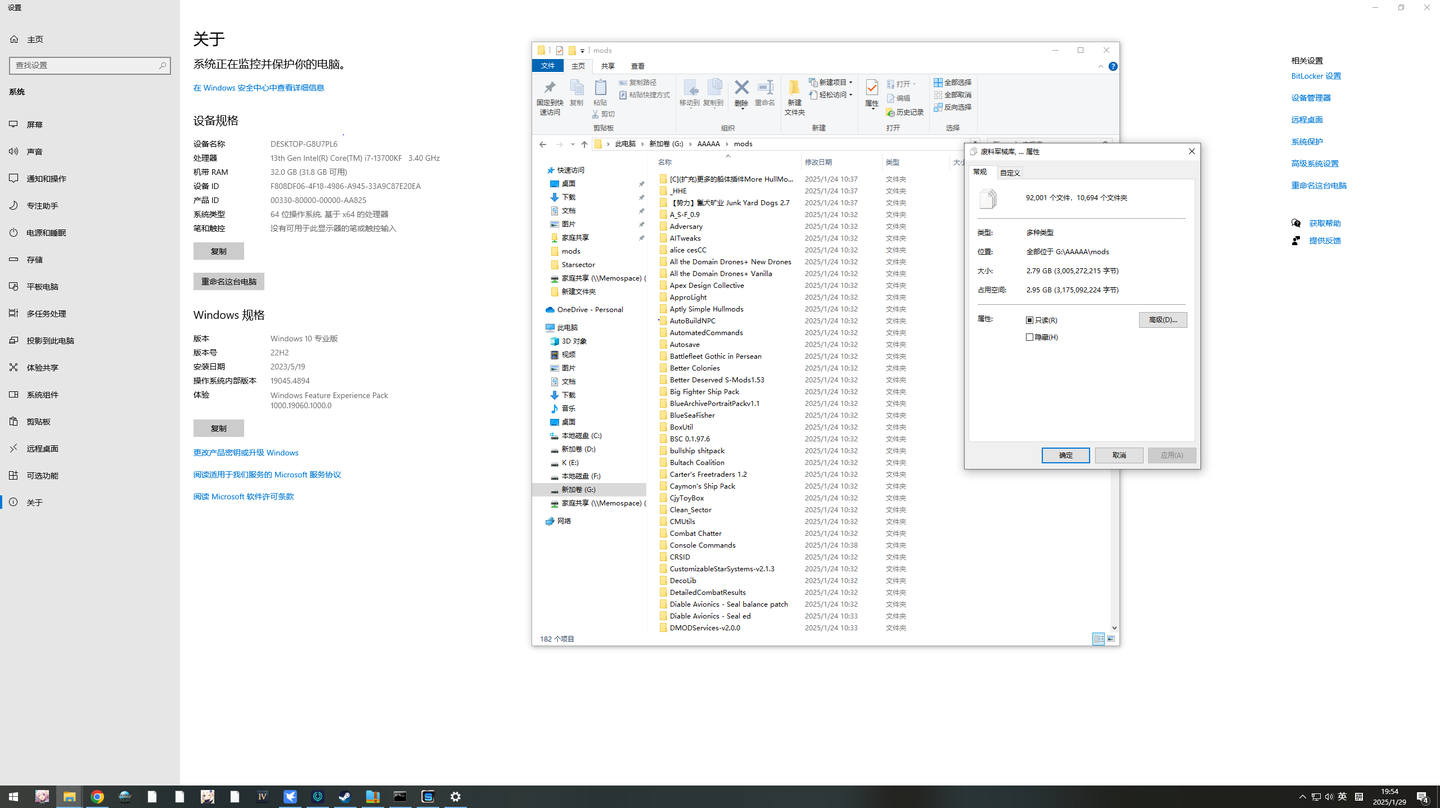
Task: Click the Find a setting search box
Action: click(x=84, y=65)
